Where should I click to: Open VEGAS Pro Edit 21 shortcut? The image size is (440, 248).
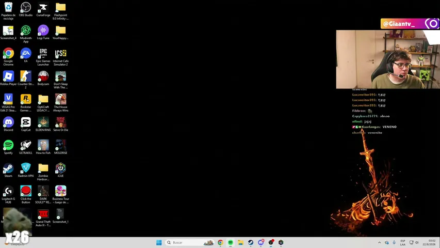point(8,103)
